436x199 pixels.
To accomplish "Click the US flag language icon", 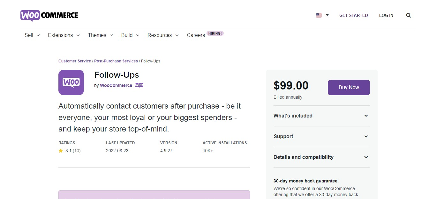I will tap(319, 15).
